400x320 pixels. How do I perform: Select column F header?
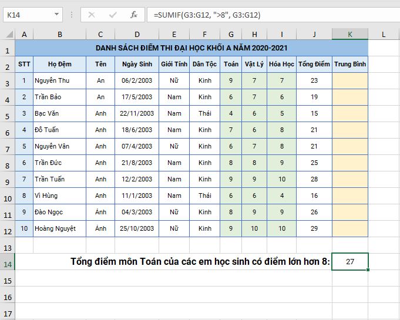tap(204, 34)
